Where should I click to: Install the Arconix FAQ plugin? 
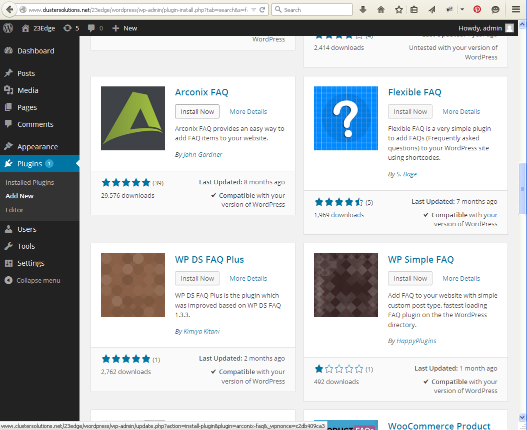click(x=197, y=111)
